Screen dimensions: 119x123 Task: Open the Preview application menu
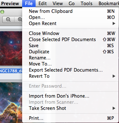click(x=10, y=4)
